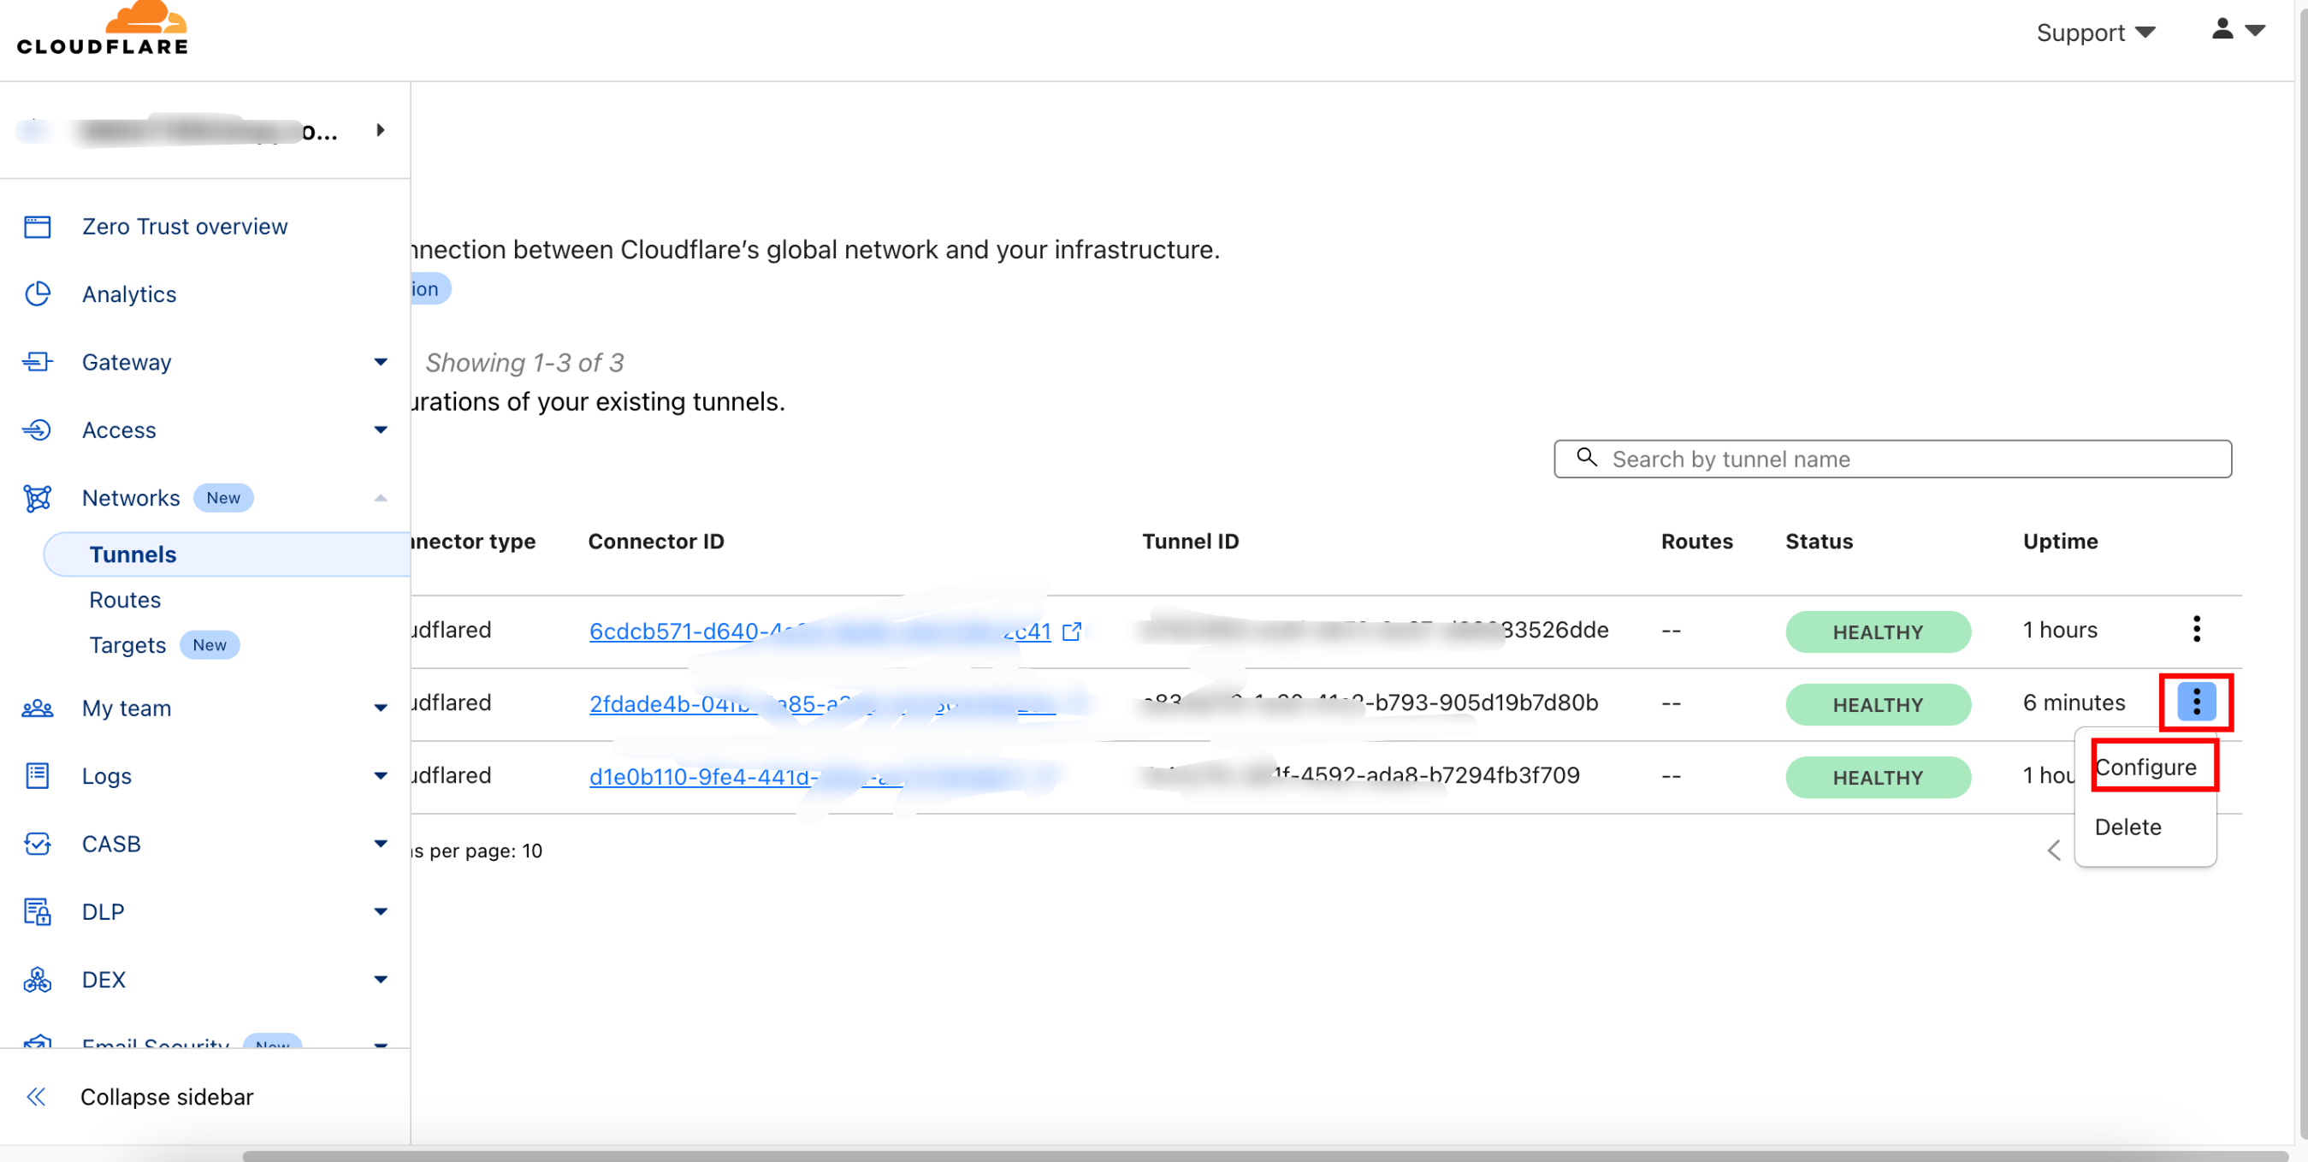Image resolution: width=2308 pixels, height=1162 pixels.
Task: Click the Analytics pie chart icon
Action: (x=37, y=293)
